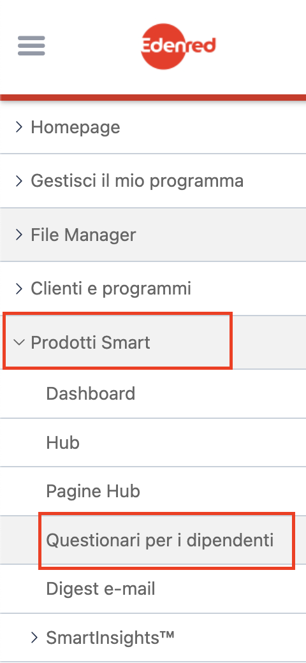Open the Homepage menu item
The width and height of the screenshot is (306, 663).
pyautogui.click(x=75, y=127)
